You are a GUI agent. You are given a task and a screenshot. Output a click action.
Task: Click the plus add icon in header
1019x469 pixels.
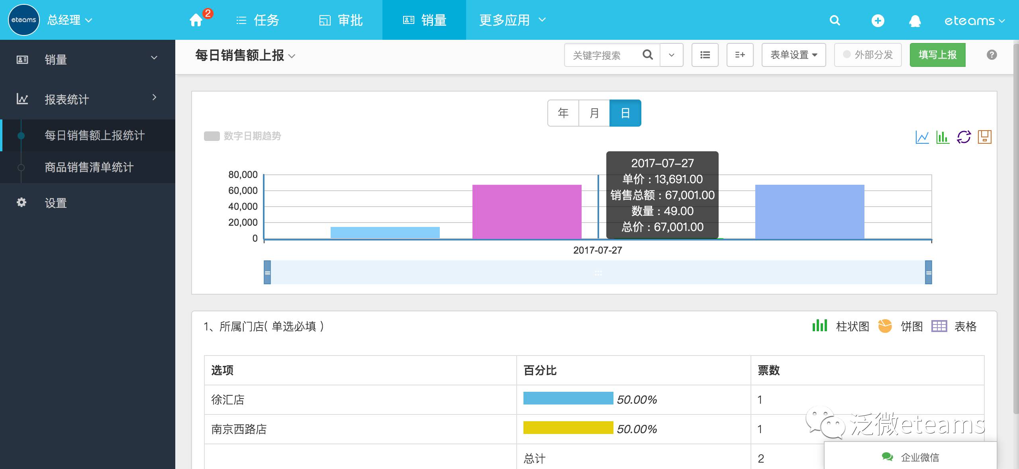pos(878,21)
